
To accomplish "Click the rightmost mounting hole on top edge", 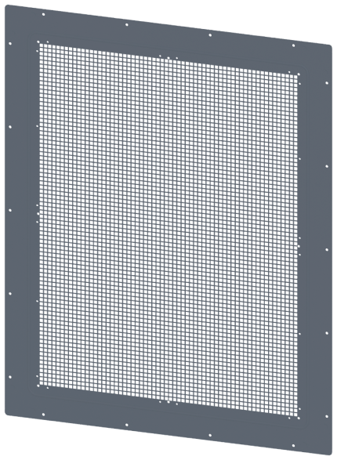I will point(293,45).
